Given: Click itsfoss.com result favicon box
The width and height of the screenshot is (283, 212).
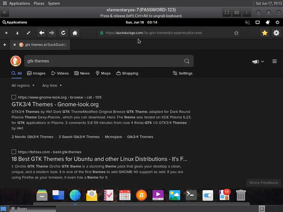Looking at the screenshot, I should tap(14, 152).
